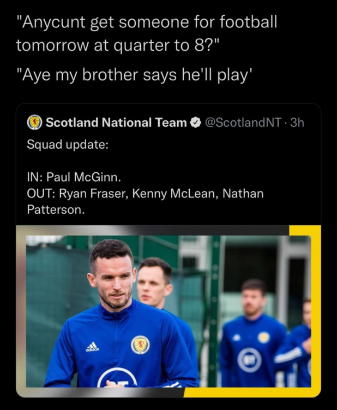Click the verified badge beside Scotland National Team
This screenshot has width=337, height=410.
click(x=195, y=123)
